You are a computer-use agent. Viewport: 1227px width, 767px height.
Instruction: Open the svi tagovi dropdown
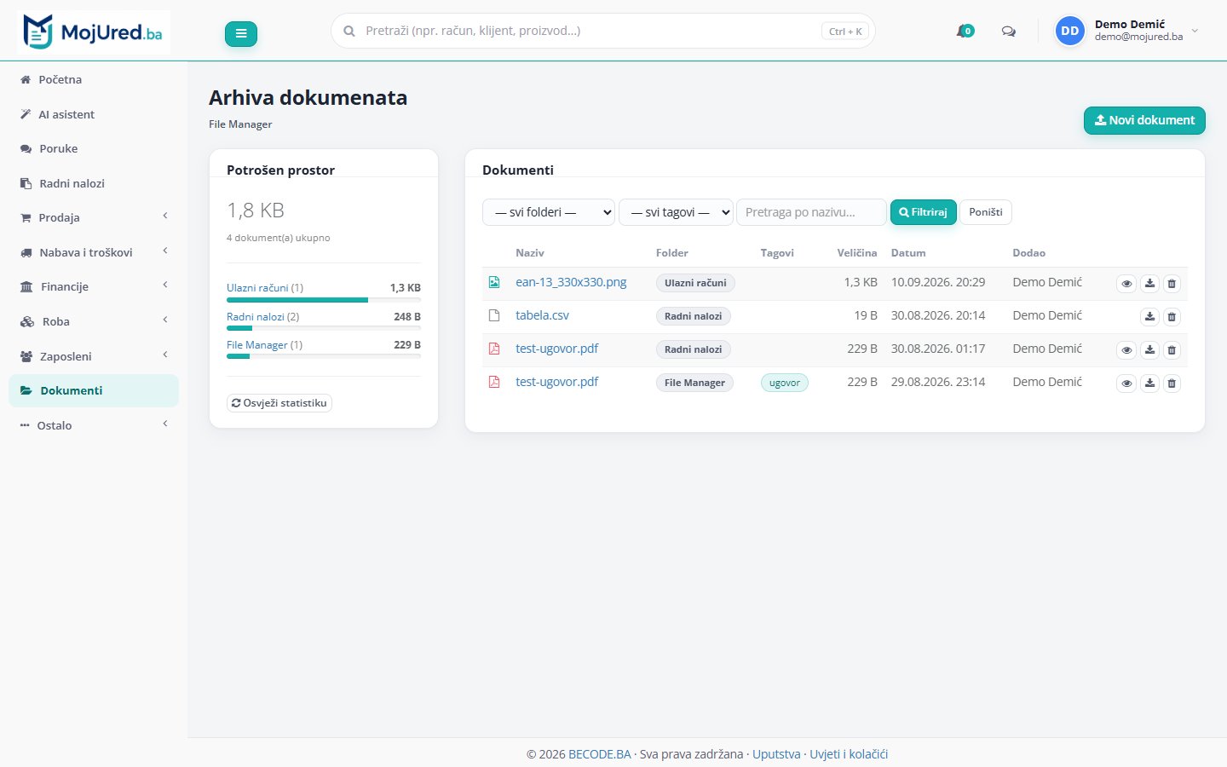(x=676, y=212)
